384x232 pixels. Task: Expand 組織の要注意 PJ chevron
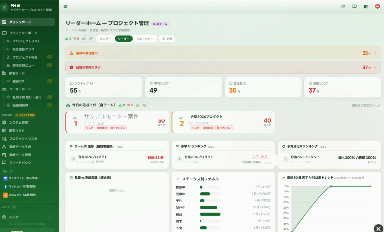(375, 53)
